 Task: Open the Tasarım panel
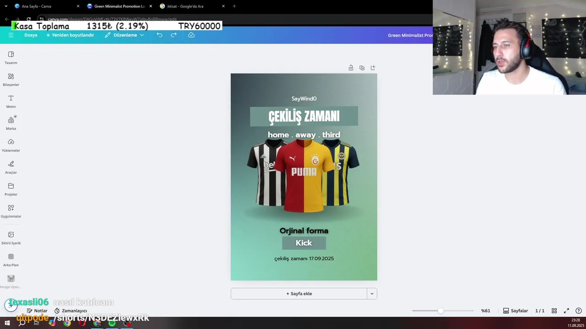11,58
